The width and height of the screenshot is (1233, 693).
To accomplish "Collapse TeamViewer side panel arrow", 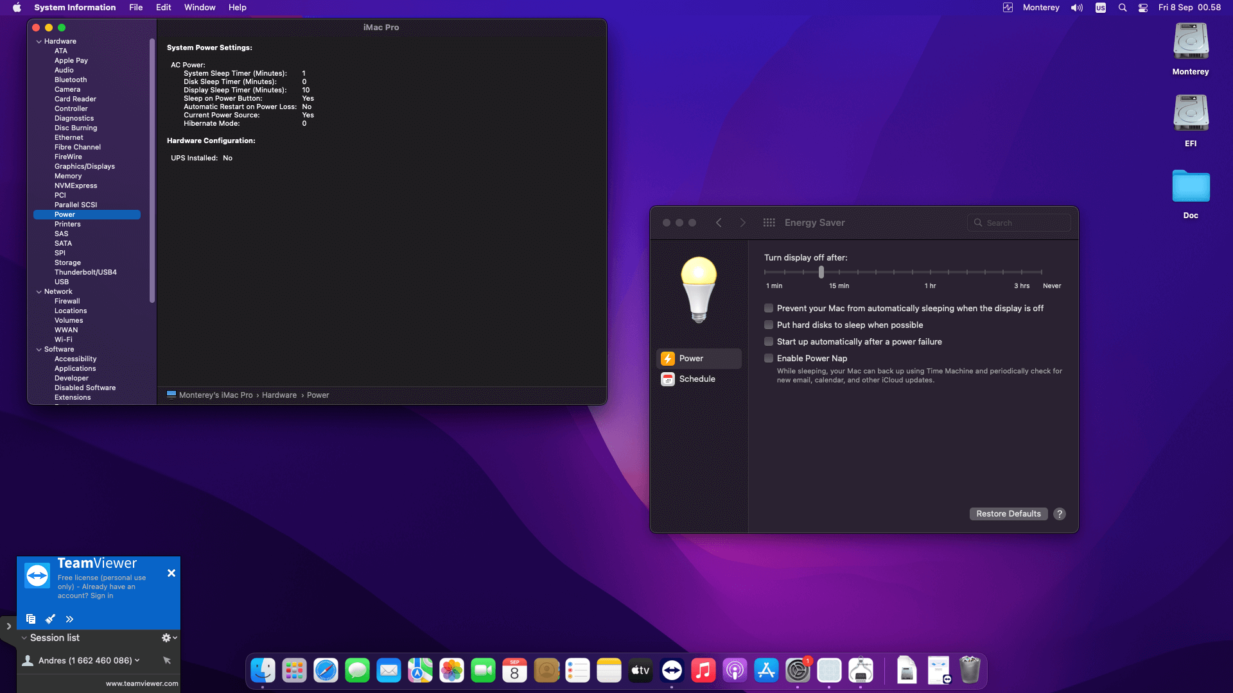I will (8, 626).
